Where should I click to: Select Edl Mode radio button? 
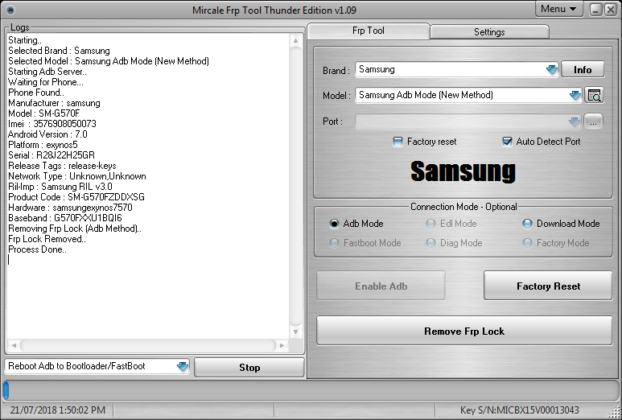pos(430,224)
